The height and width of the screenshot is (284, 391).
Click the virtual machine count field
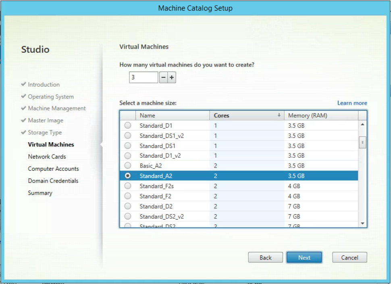(144, 77)
